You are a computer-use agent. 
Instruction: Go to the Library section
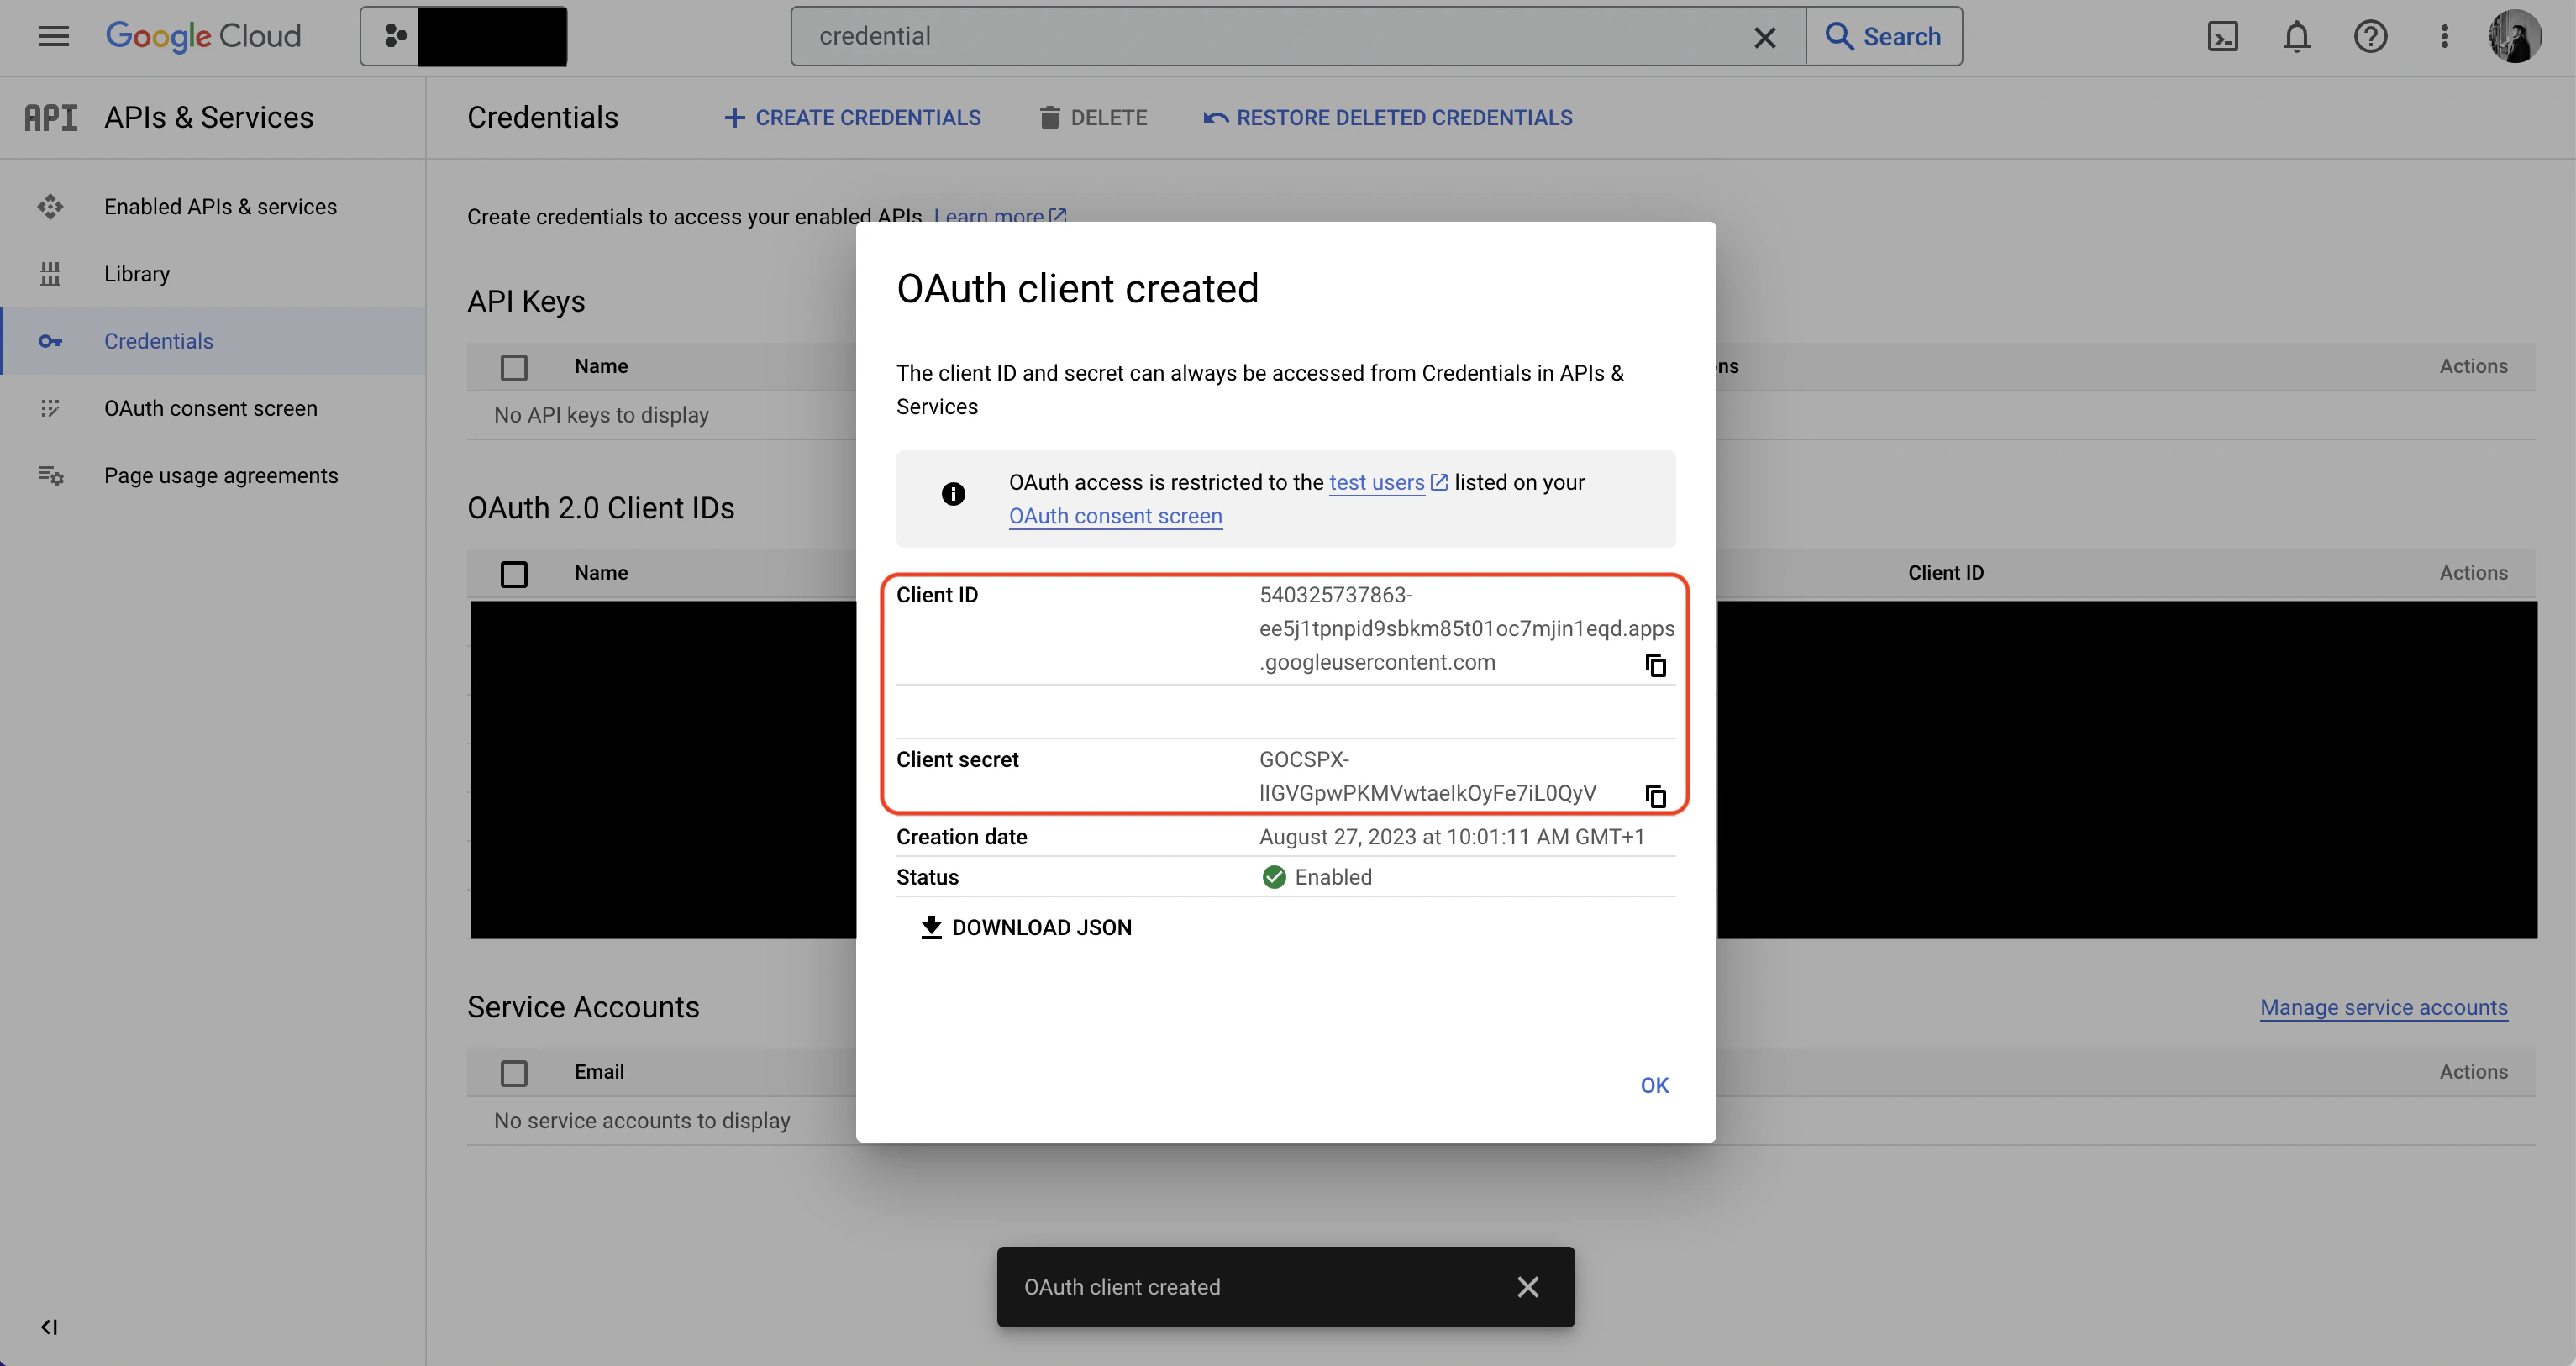point(137,273)
